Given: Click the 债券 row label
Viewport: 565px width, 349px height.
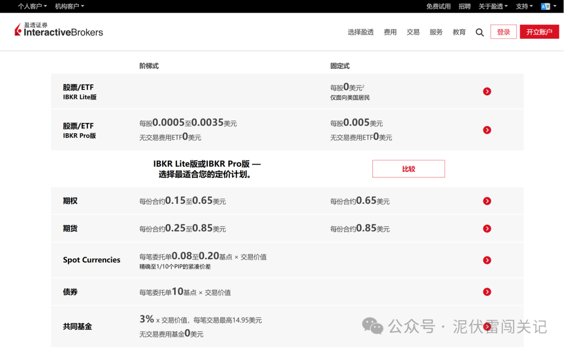Looking at the screenshot, I should tap(70, 292).
